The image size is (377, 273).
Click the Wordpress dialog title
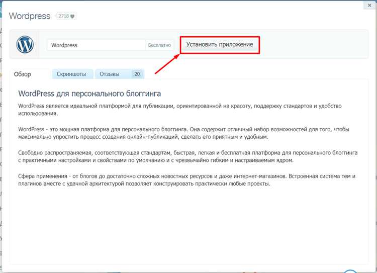(30, 16)
